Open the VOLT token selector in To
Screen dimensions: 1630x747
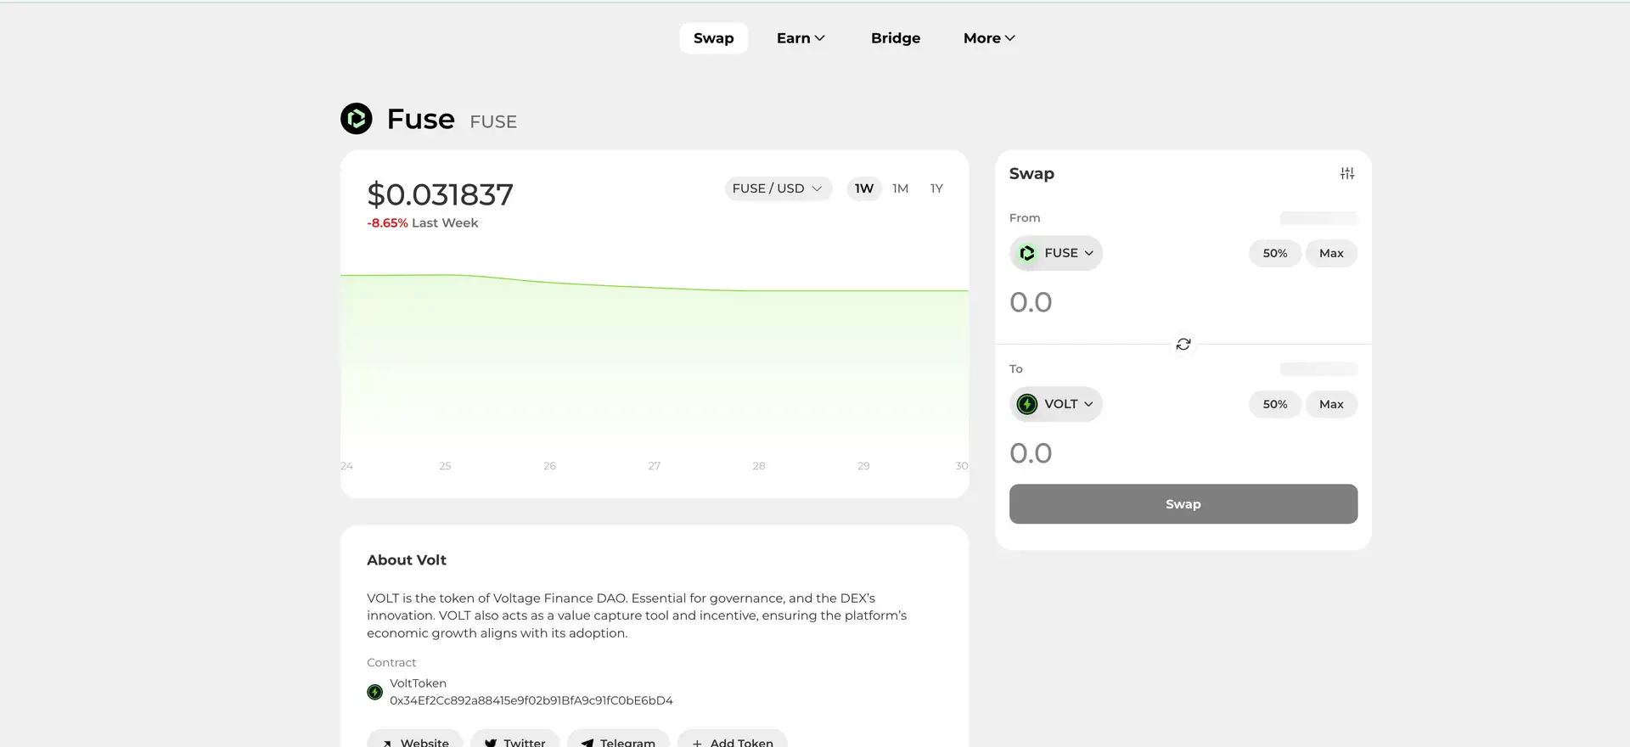1056,404
